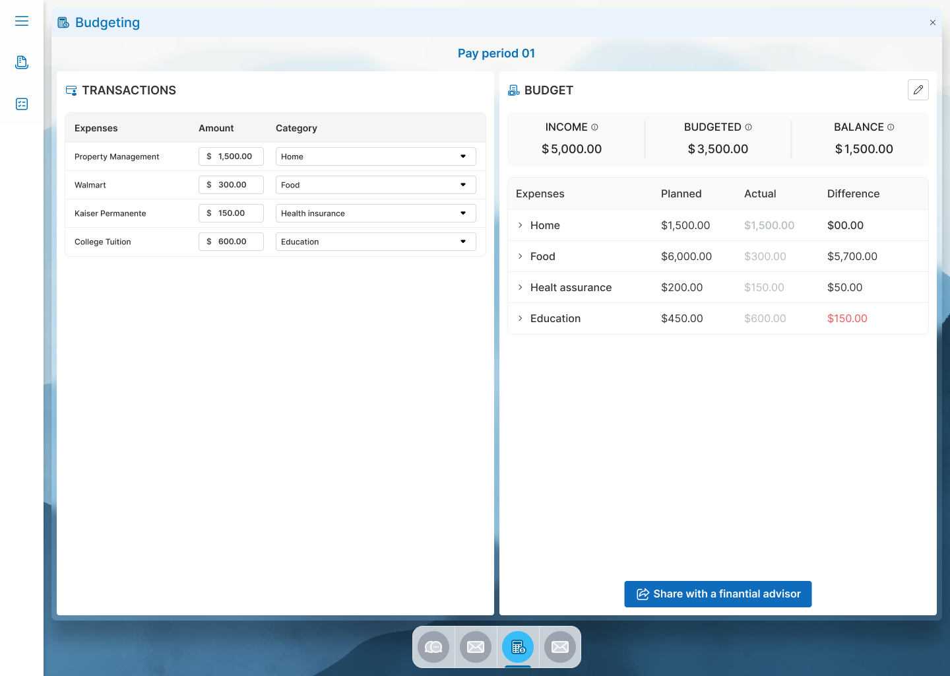Show info for BUDGETED

(x=748, y=127)
